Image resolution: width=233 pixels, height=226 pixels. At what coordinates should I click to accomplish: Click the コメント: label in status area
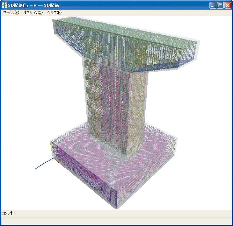tap(8, 213)
